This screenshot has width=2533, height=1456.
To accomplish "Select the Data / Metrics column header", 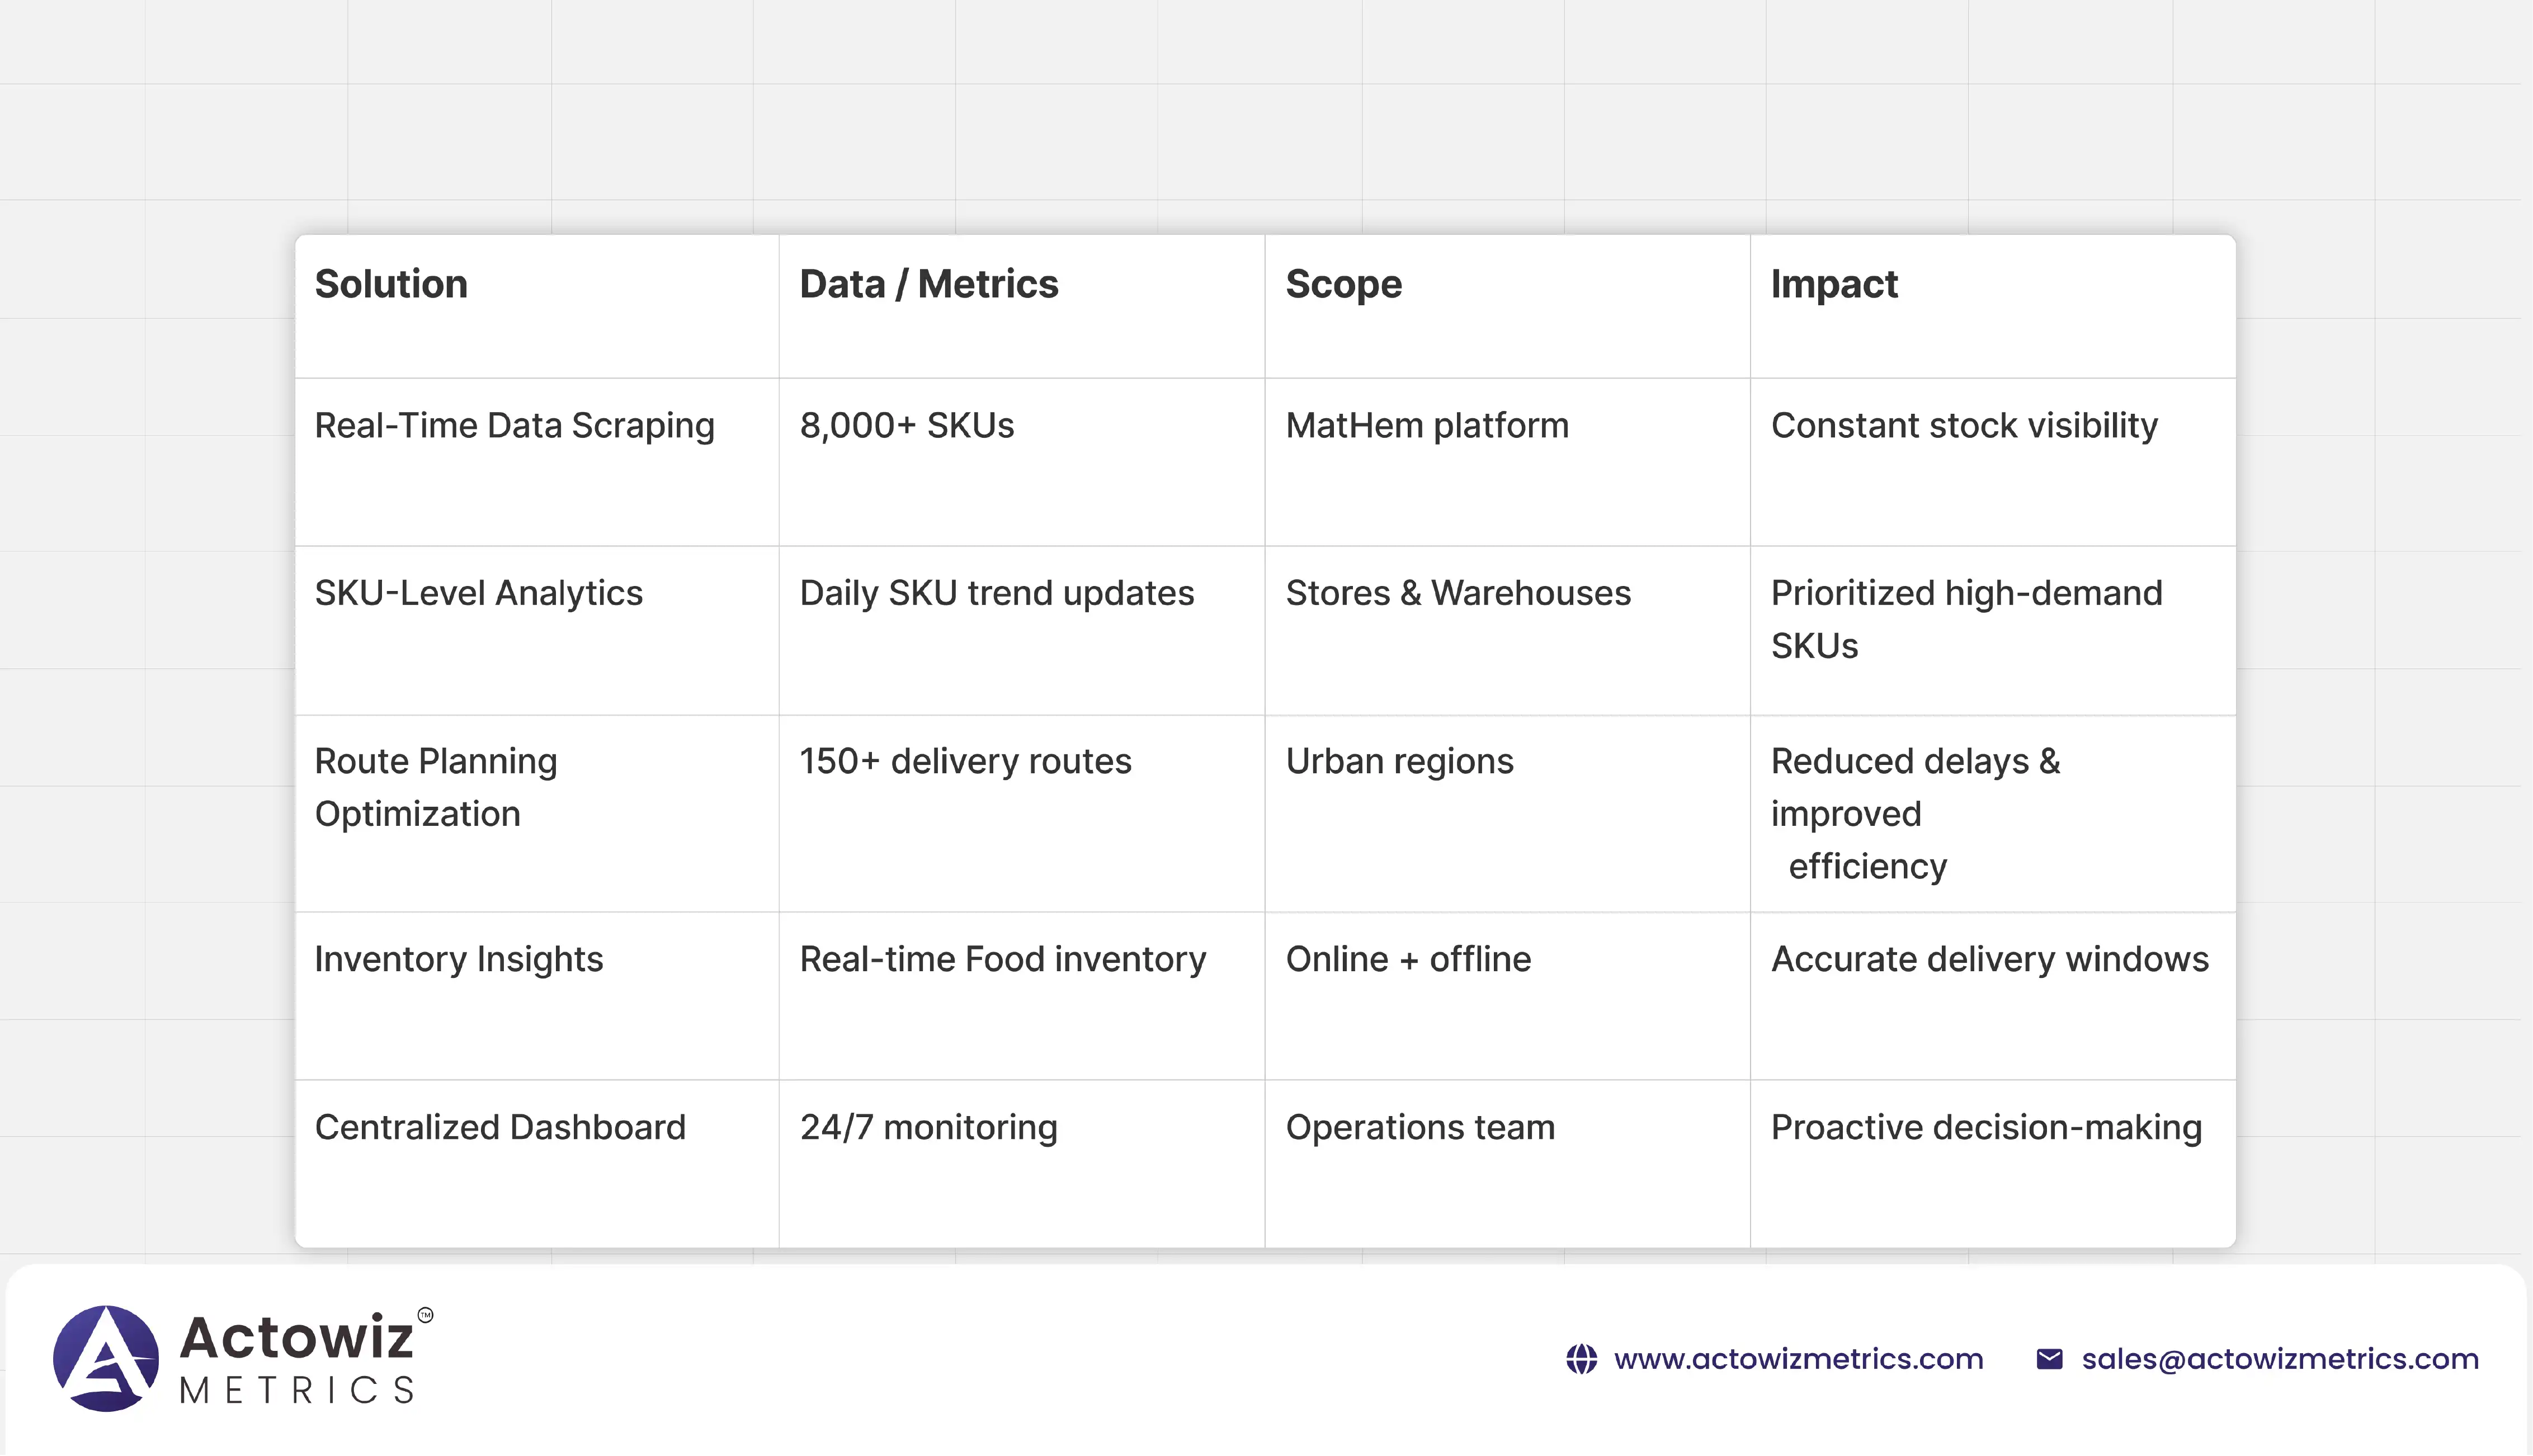I will point(928,285).
